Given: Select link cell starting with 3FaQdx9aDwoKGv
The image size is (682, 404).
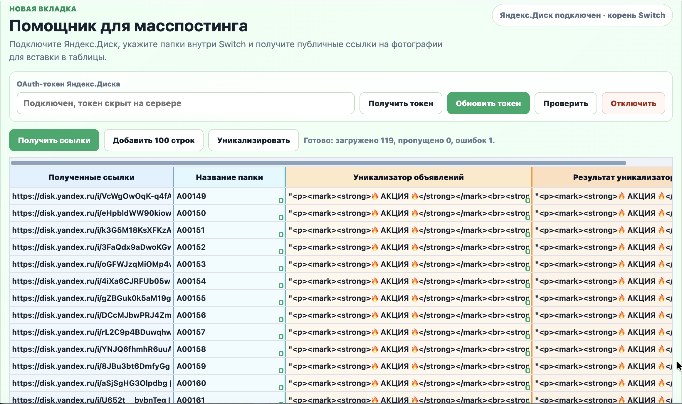Looking at the screenshot, I should click(91, 247).
